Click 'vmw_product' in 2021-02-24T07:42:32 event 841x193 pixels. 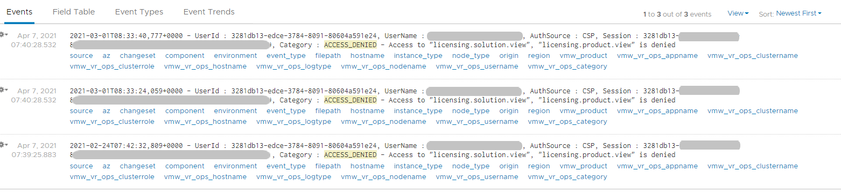[584, 166]
